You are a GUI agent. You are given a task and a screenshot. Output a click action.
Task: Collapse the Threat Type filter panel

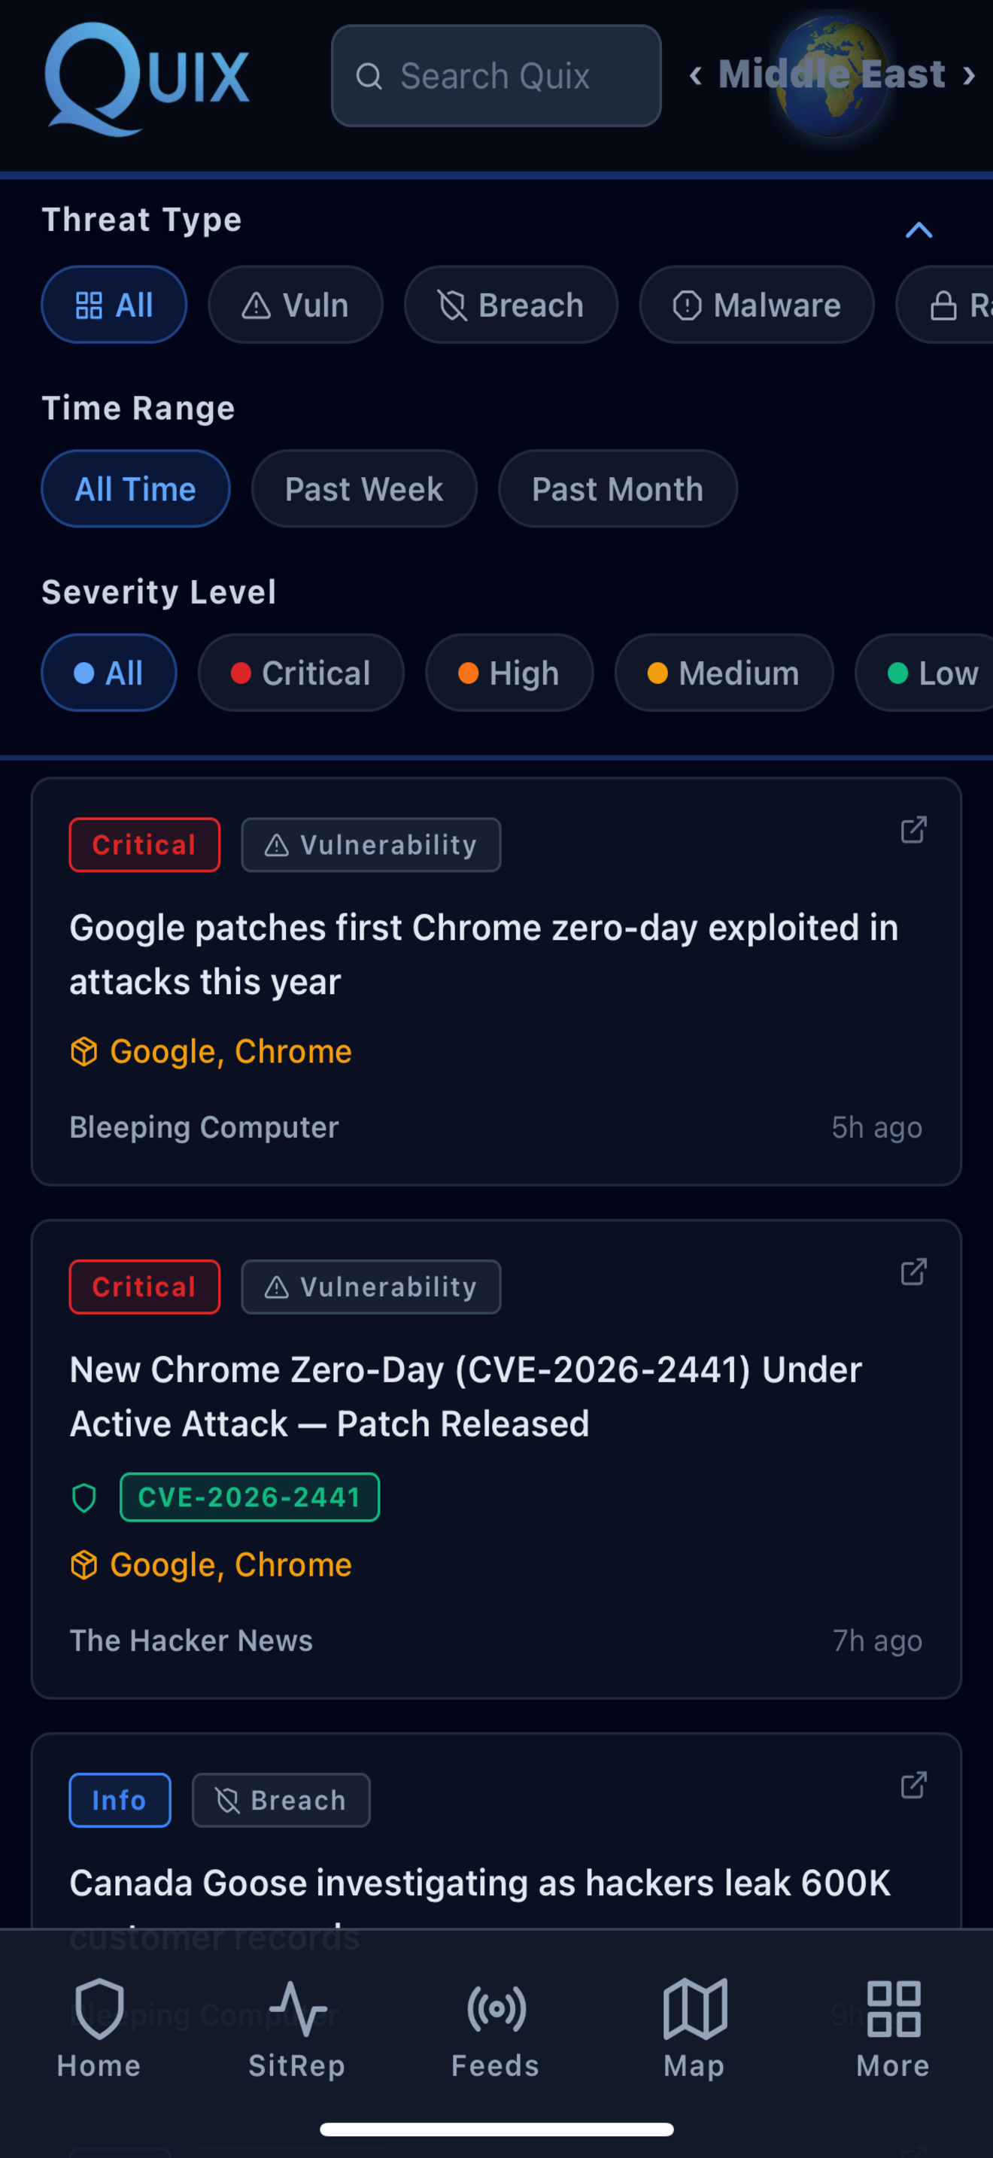919,229
